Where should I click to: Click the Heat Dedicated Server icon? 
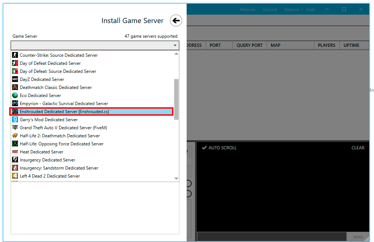point(15,152)
